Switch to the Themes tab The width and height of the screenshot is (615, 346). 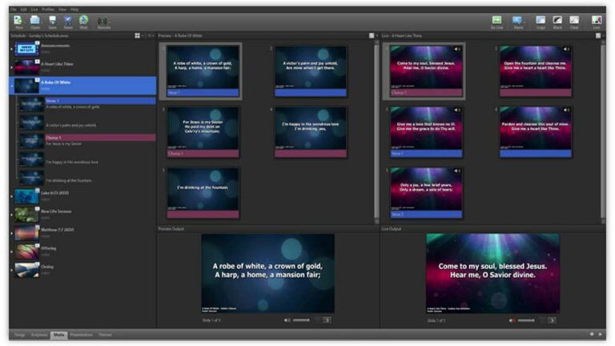pos(105,335)
